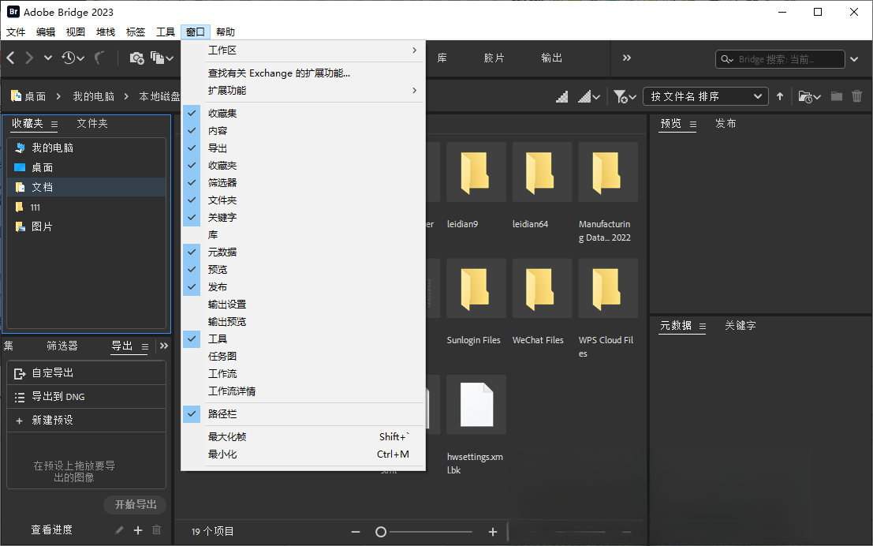Expand more workspaces double-chevron in top bar
The image size is (873, 546).
coord(627,58)
